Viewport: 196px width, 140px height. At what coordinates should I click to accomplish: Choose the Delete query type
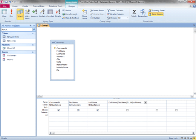tap(58, 14)
